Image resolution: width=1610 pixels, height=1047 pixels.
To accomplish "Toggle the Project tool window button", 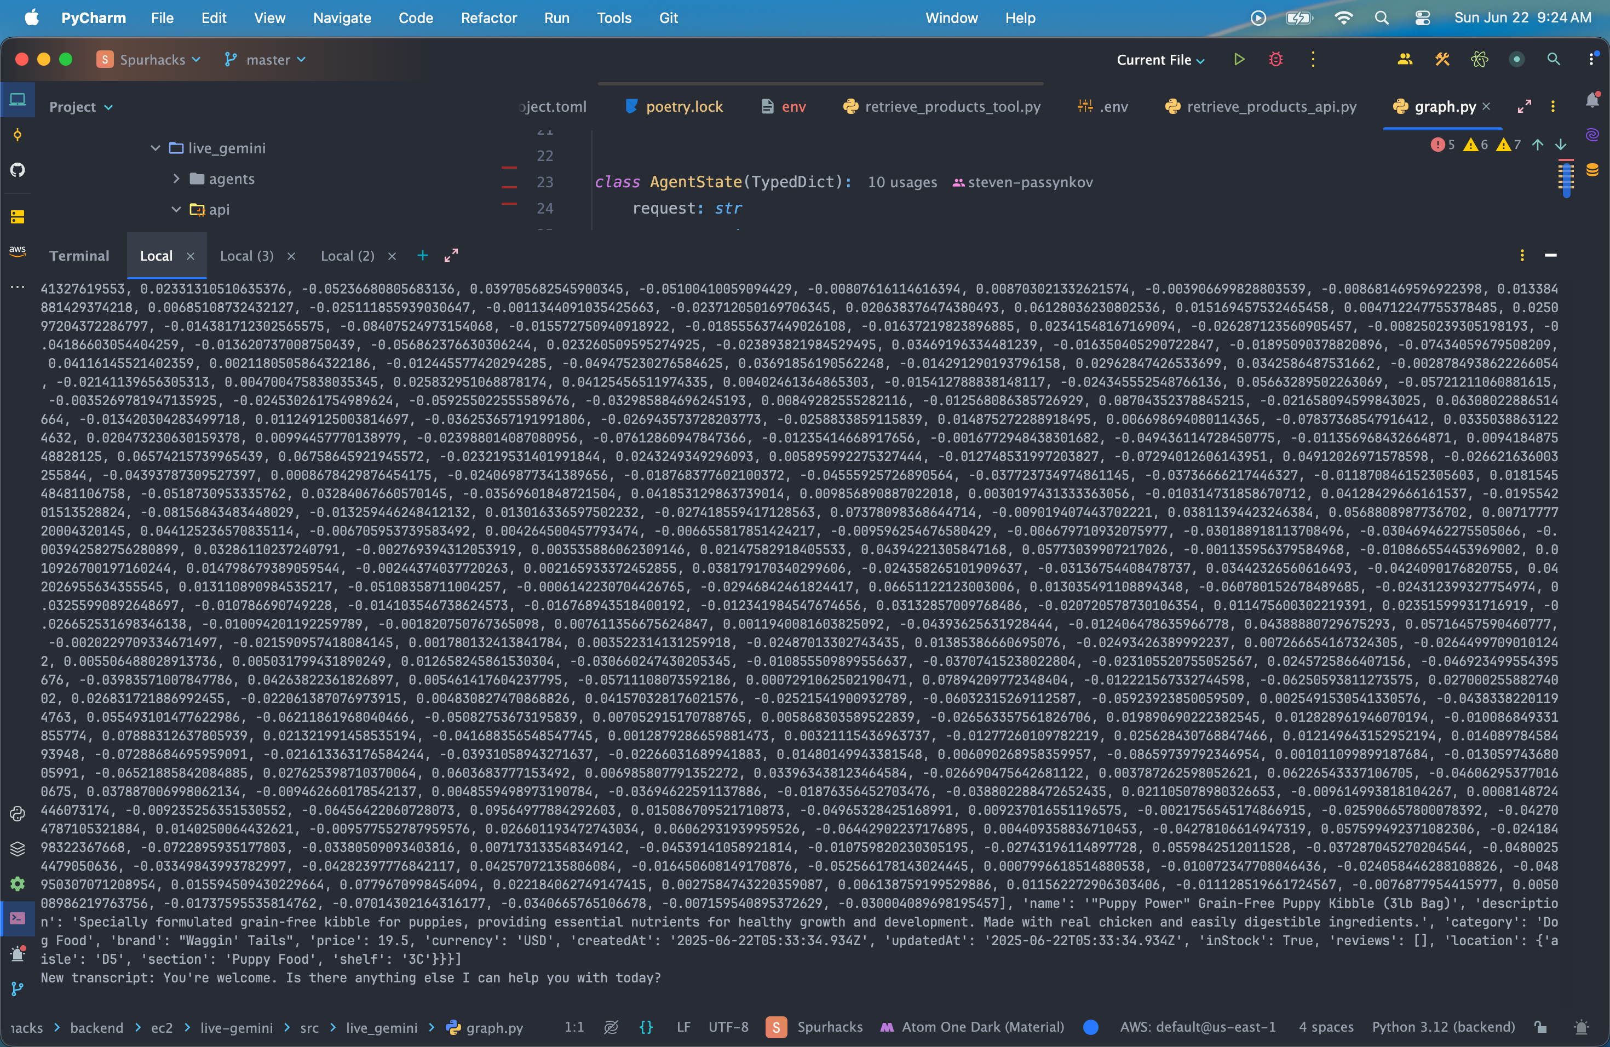I will 18,100.
